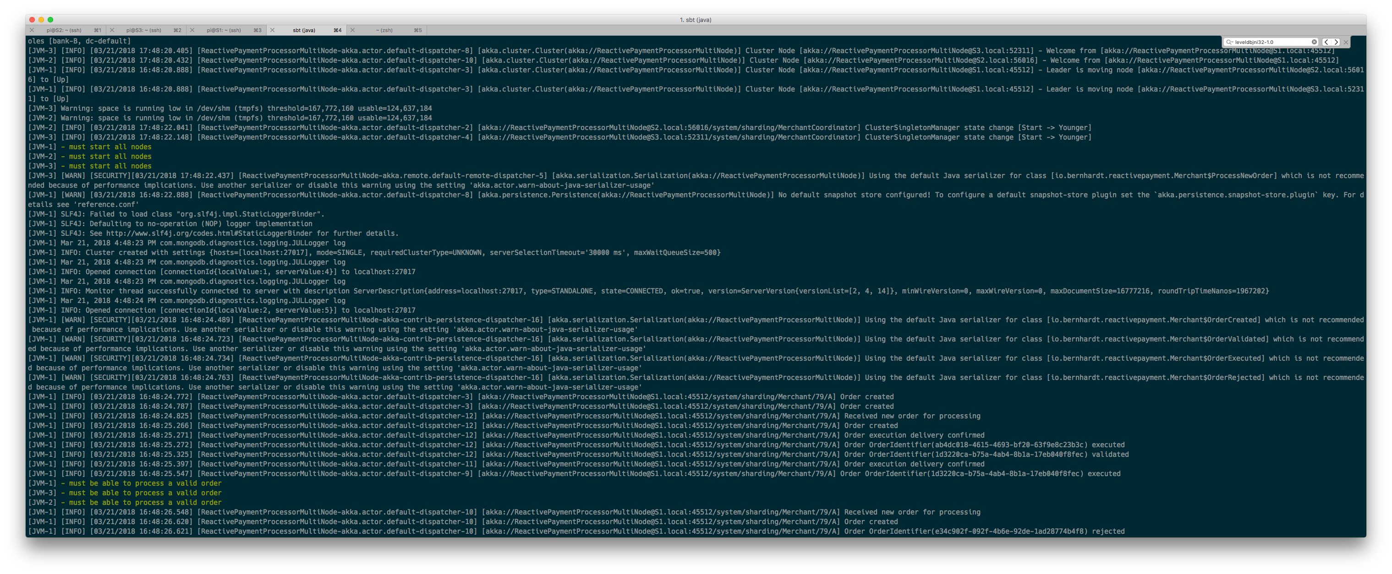Close the pi@S2 ssh tab
This screenshot has height=574, width=1392.
point(32,30)
